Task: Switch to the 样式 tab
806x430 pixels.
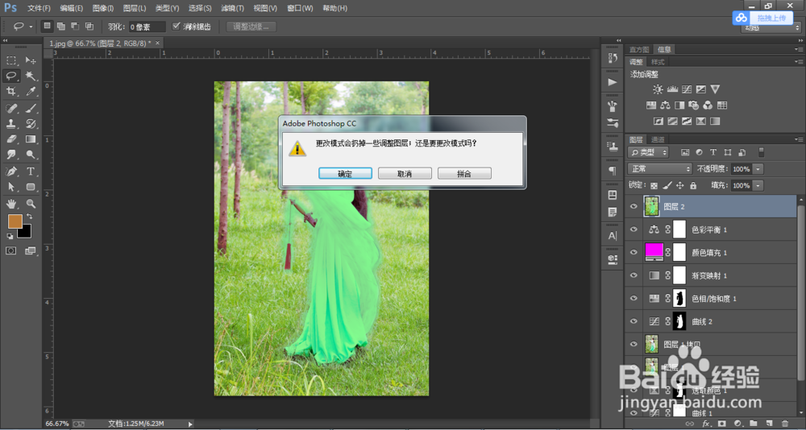Action: tap(658, 62)
